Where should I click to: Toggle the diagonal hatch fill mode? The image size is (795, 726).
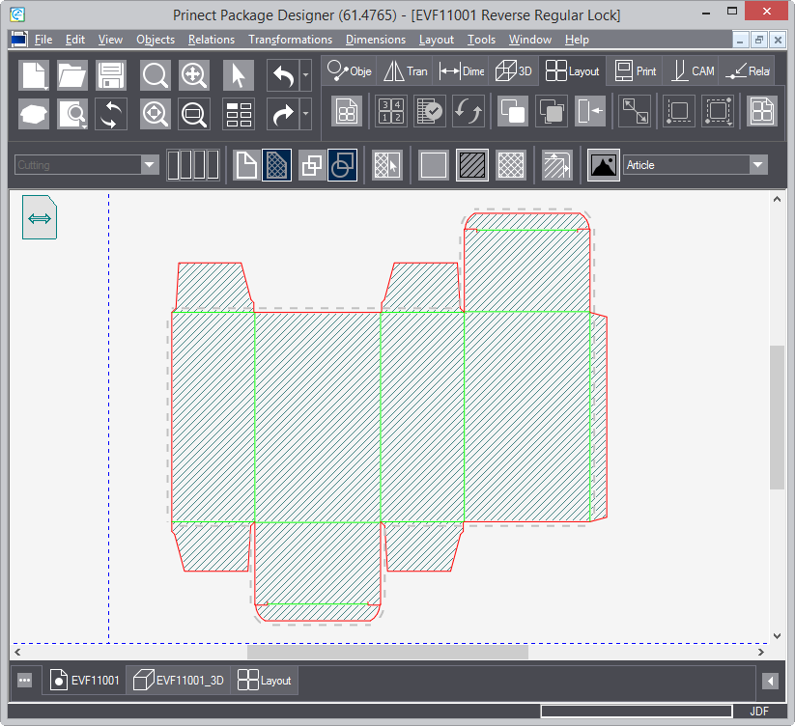472,165
